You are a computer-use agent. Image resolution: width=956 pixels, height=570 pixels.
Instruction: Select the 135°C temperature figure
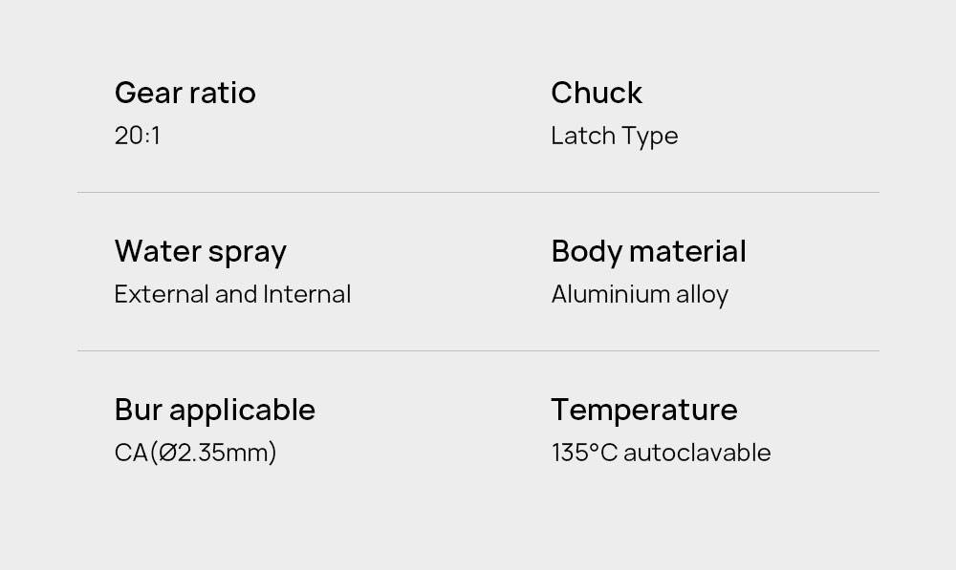584,453
